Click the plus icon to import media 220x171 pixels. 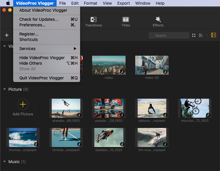click(x=7, y=35)
